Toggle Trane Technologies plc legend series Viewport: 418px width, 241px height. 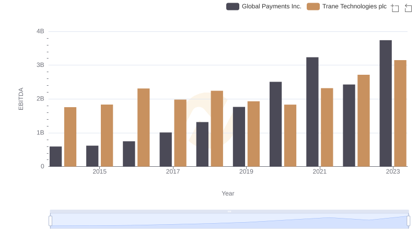click(346, 6)
